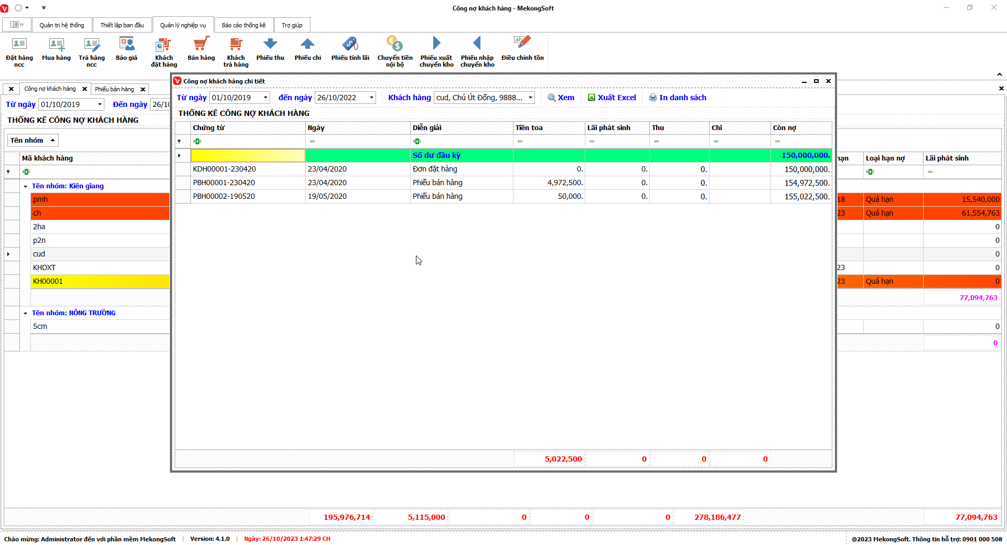The height and width of the screenshot is (545, 1007).
Task: Collapse the Kiên giang group
Action: pyautogui.click(x=25, y=186)
